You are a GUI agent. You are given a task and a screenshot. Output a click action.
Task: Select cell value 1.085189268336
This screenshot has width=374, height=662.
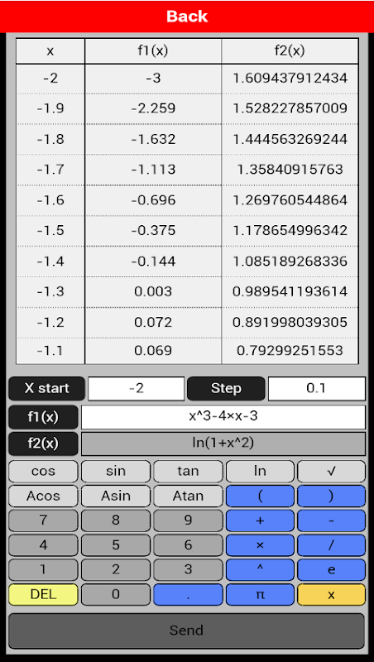click(x=290, y=261)
